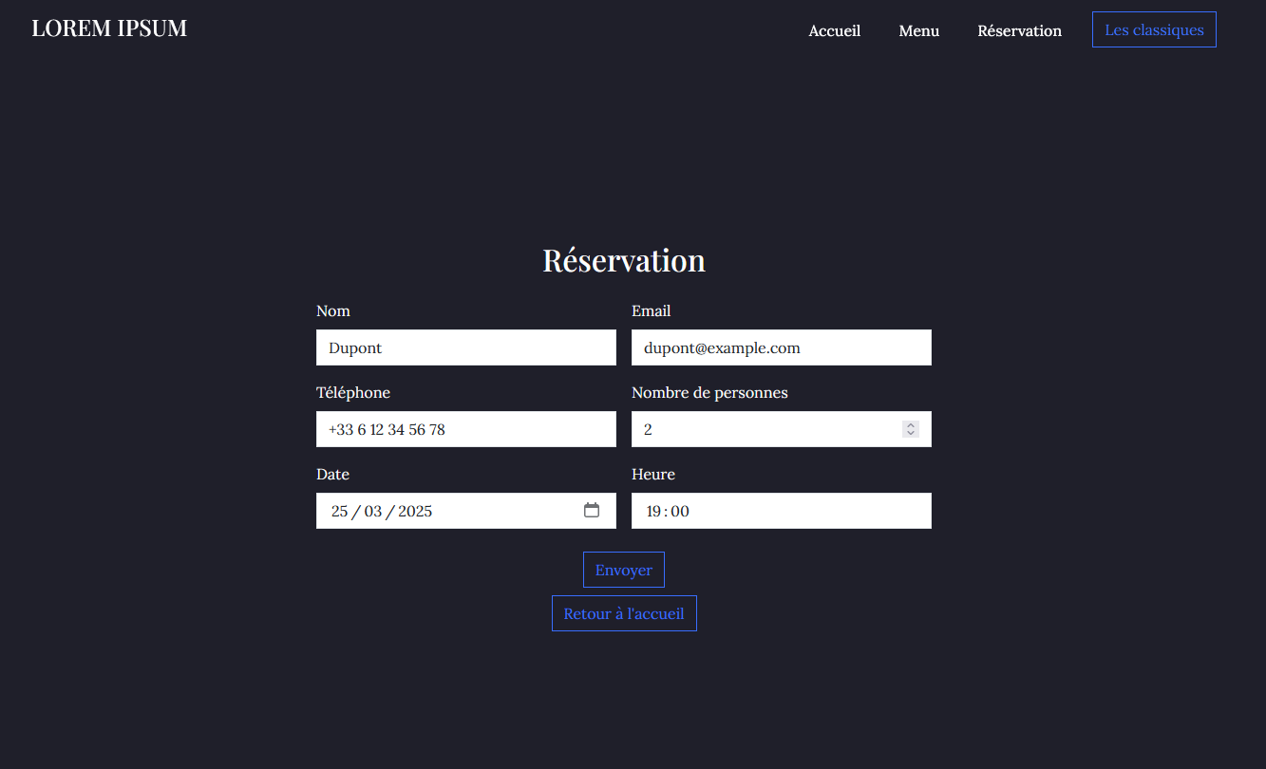1266x769 pixels.
Task: Focus the Nom field containing Dupont
Action: pyautogui.click(x=465, y=347)
